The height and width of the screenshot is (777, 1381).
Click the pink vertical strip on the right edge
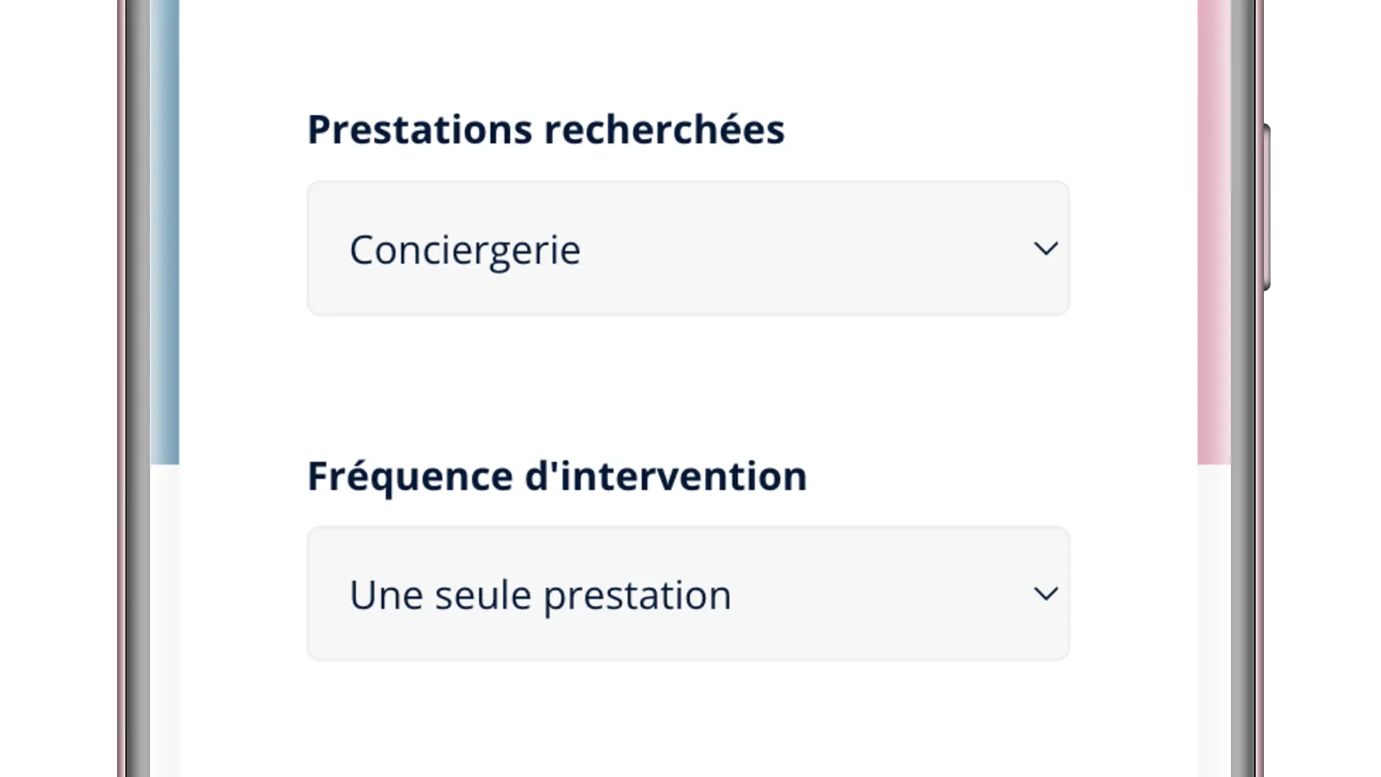coord(1214,225)
